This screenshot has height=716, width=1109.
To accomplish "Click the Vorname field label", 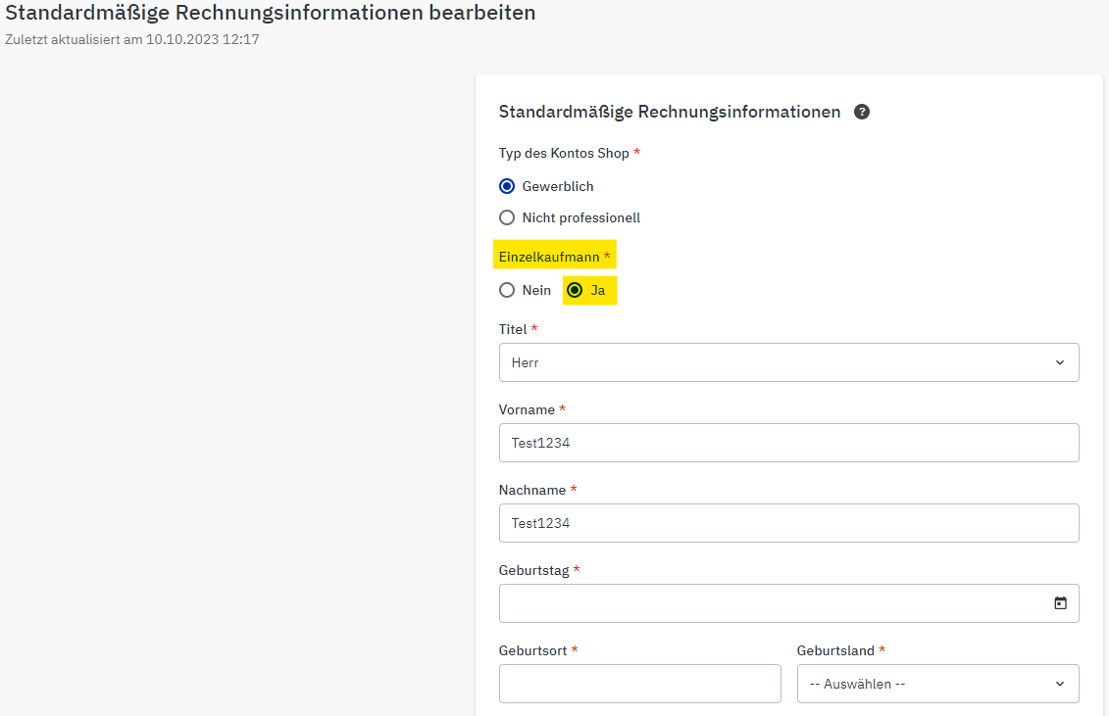I will pyautogui.click(x=527, y=410).
